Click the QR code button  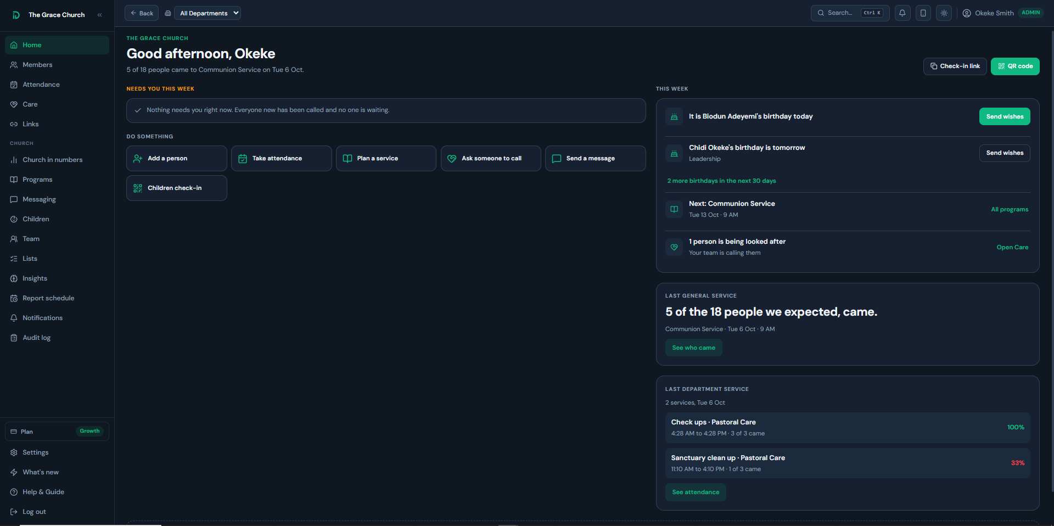click(x=1015, y=66)
